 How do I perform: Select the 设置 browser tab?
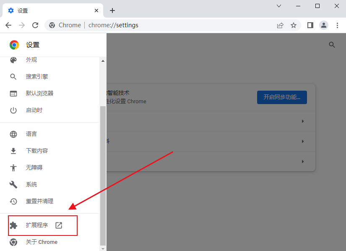[52, 10]
